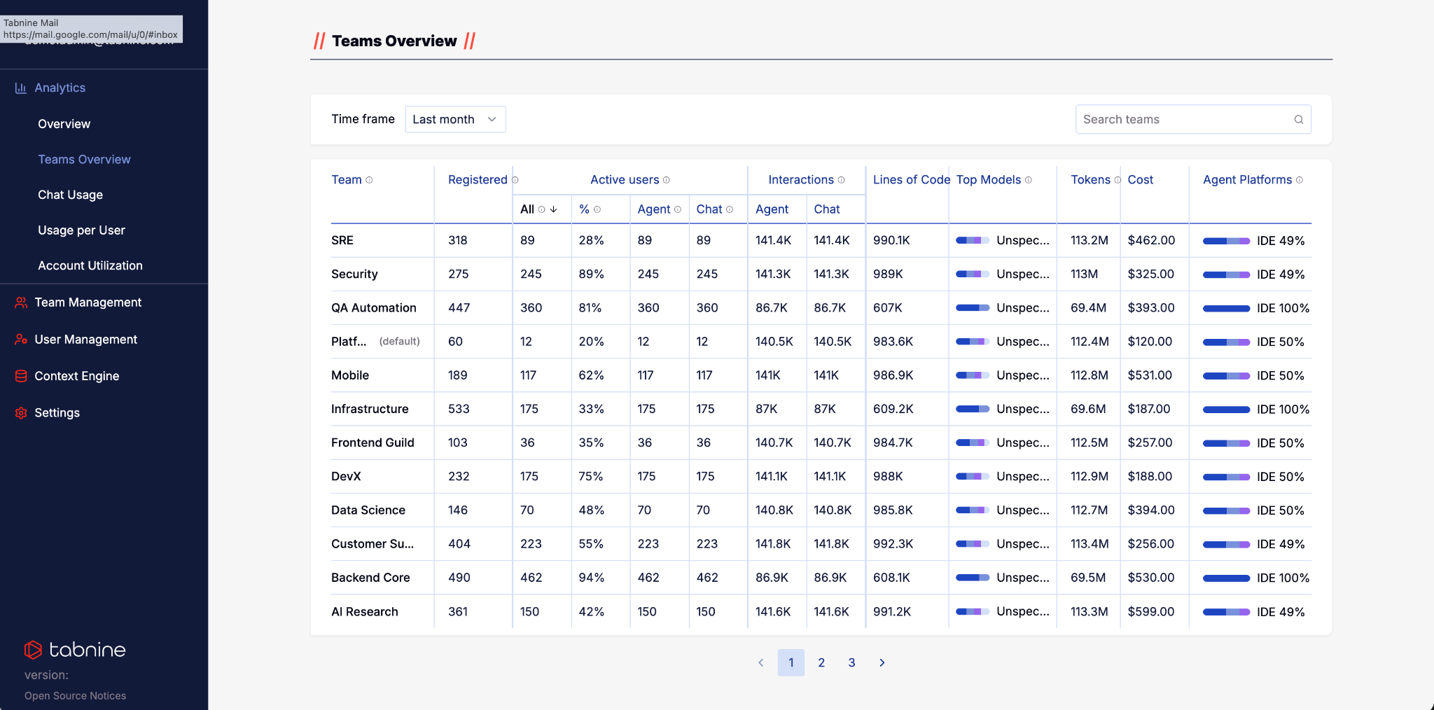Image resolution: width=1434 pixels, height=710 pixels.
Task: Click info icon next to Team header
Action: [x=370, y=180]
